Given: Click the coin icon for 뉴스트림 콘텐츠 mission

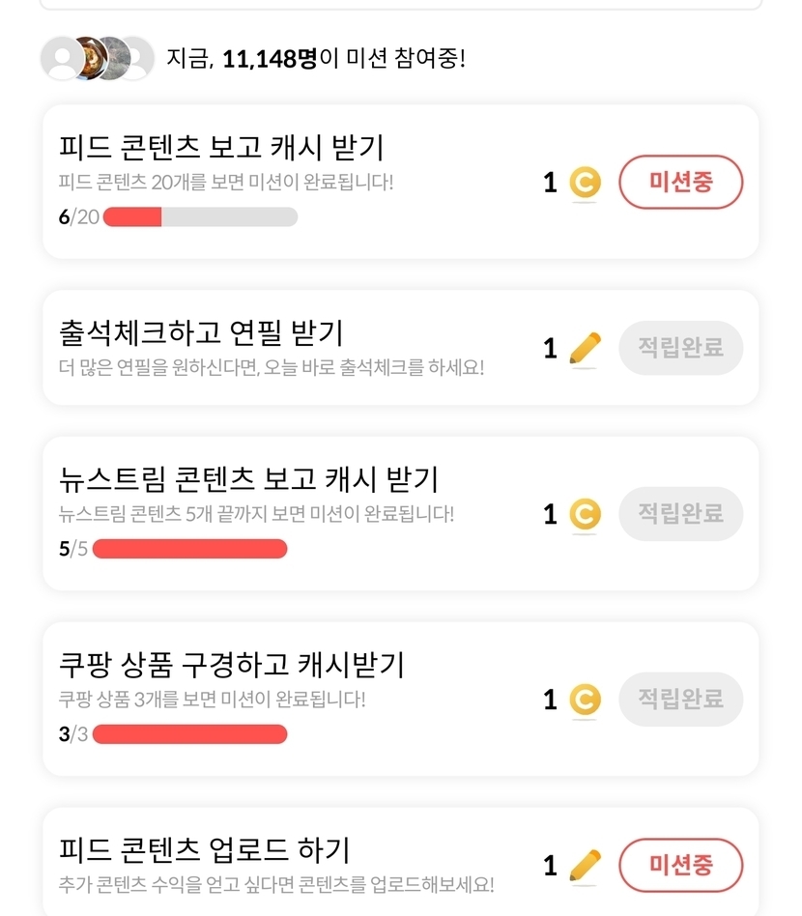Looking at the screenshot, I should click(585, 514).
